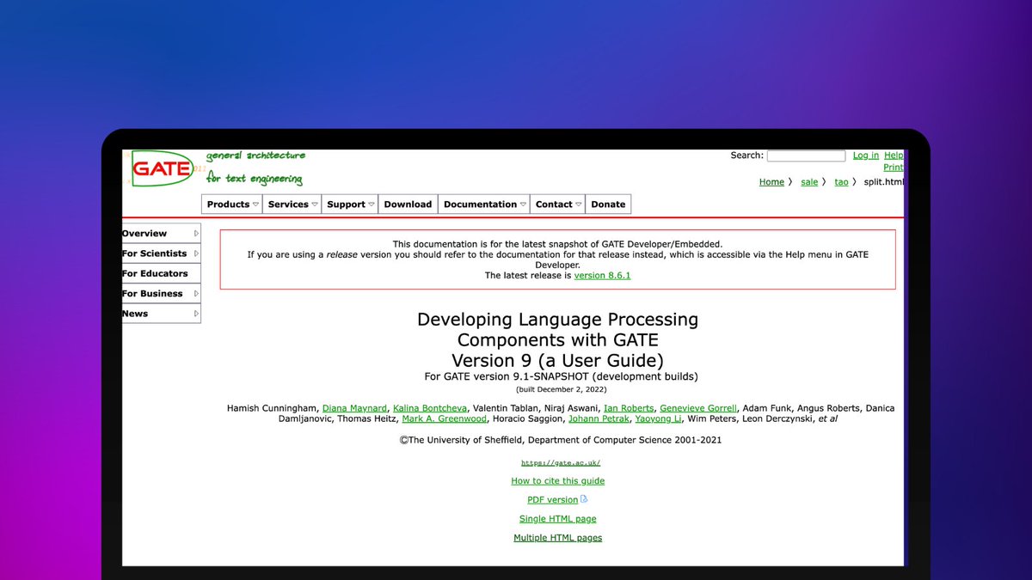Expand the Products dropdown arrow
1032x580 pixels.
[x=255, y=205]
